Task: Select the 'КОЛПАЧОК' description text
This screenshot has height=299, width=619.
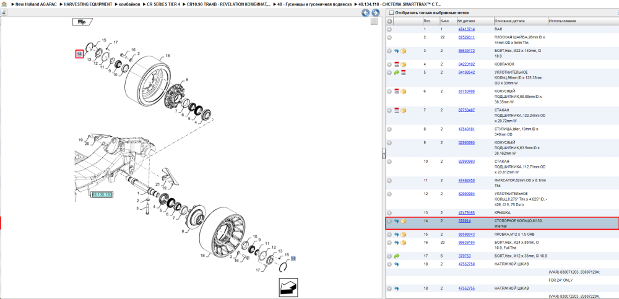Action: [x=504, y=64]
